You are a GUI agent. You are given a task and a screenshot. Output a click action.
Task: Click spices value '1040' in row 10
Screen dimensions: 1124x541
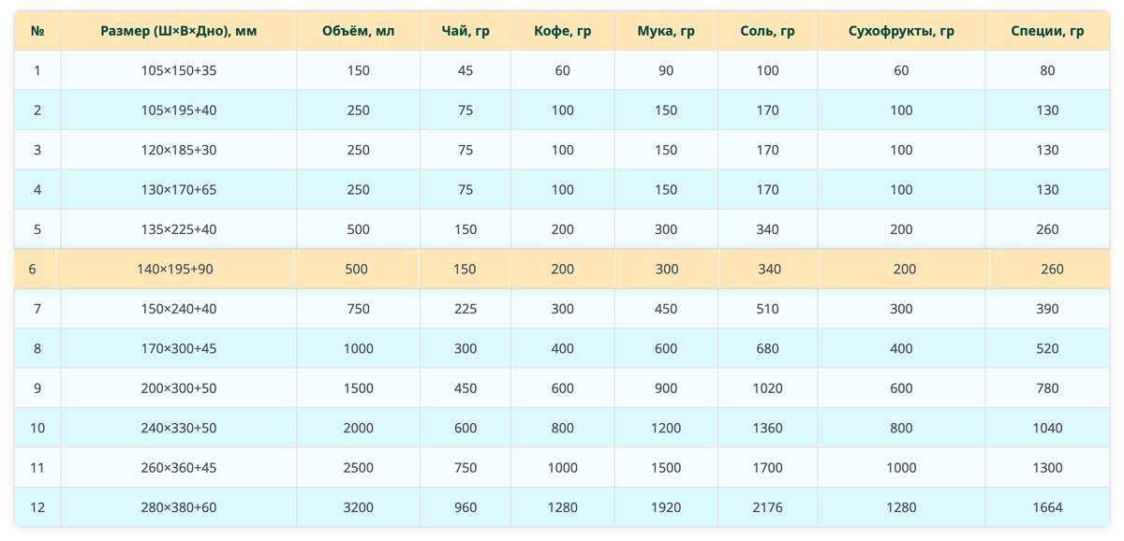click(x=1047, y=428)
